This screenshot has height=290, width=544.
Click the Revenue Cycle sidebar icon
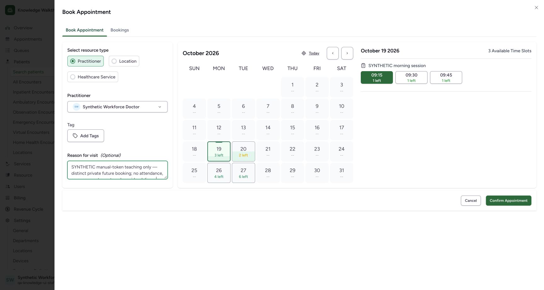8,209
